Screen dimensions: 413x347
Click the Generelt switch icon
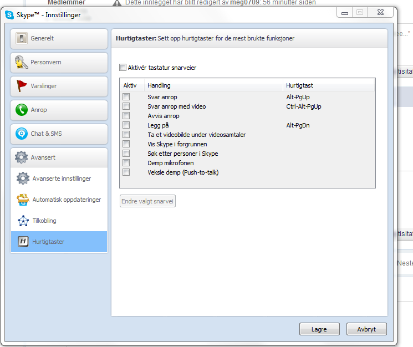(x=21, y=38)
